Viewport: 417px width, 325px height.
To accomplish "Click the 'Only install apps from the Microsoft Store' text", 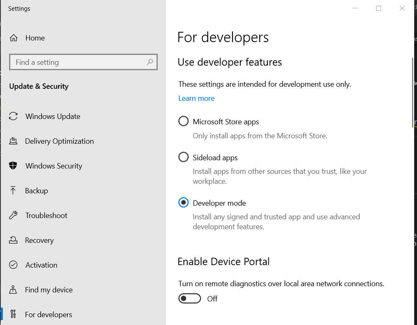I will pyautogui.click(x=260, y=136).
